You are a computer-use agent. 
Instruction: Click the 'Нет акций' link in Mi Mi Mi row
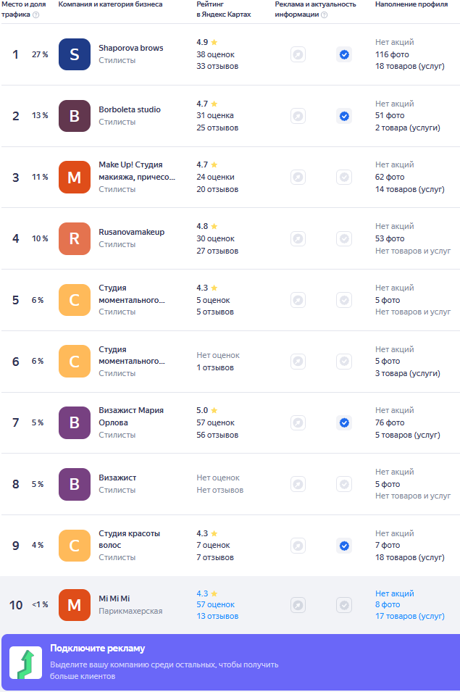395,593
